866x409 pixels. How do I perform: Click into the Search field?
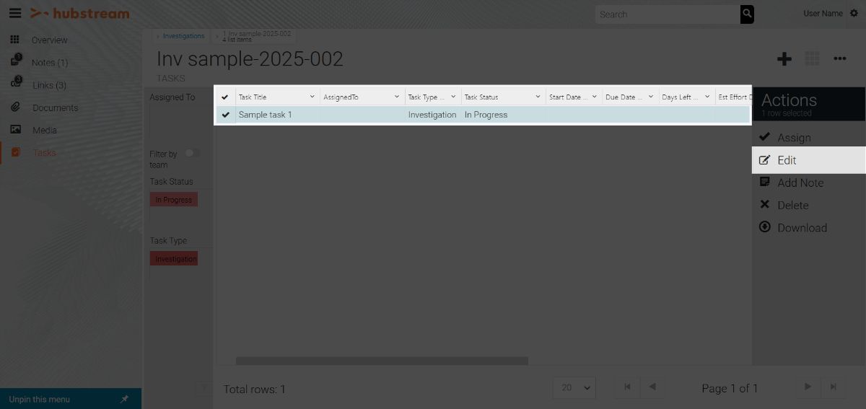(668, 14)
